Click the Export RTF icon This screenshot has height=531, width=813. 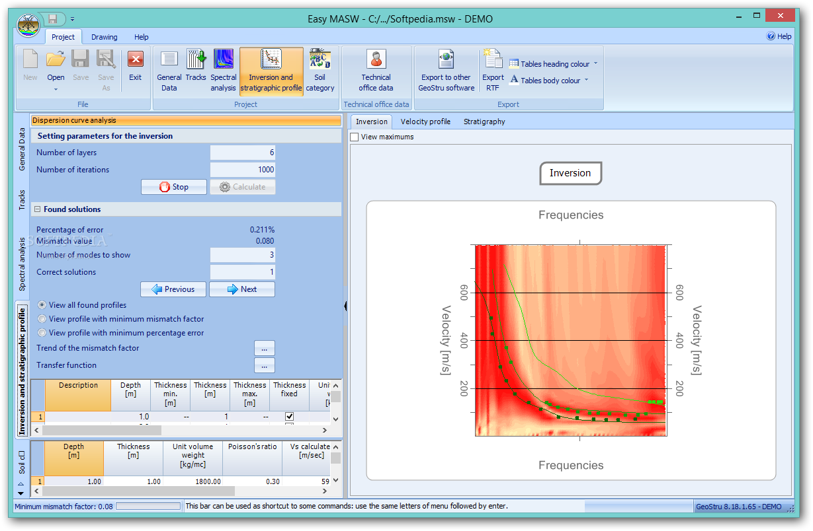pos(493,59)
